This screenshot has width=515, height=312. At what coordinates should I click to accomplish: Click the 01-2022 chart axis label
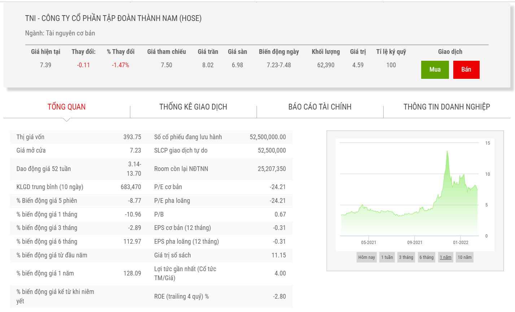pyautogui.click(x=461, y=243)
